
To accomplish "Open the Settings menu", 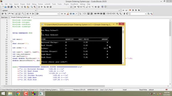I will [83, 4].
